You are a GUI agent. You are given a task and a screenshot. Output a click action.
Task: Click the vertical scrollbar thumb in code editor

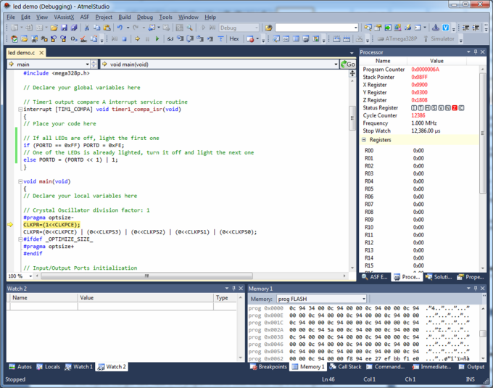[352, 118]
